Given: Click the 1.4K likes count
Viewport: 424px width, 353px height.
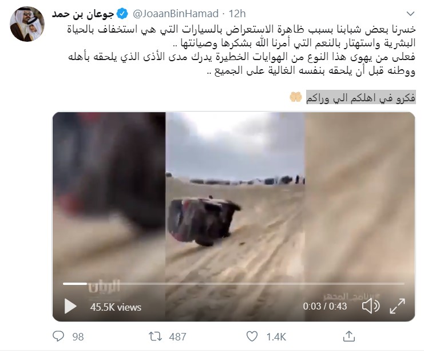Looking at the screenshot, I should [x=276, y=337].
